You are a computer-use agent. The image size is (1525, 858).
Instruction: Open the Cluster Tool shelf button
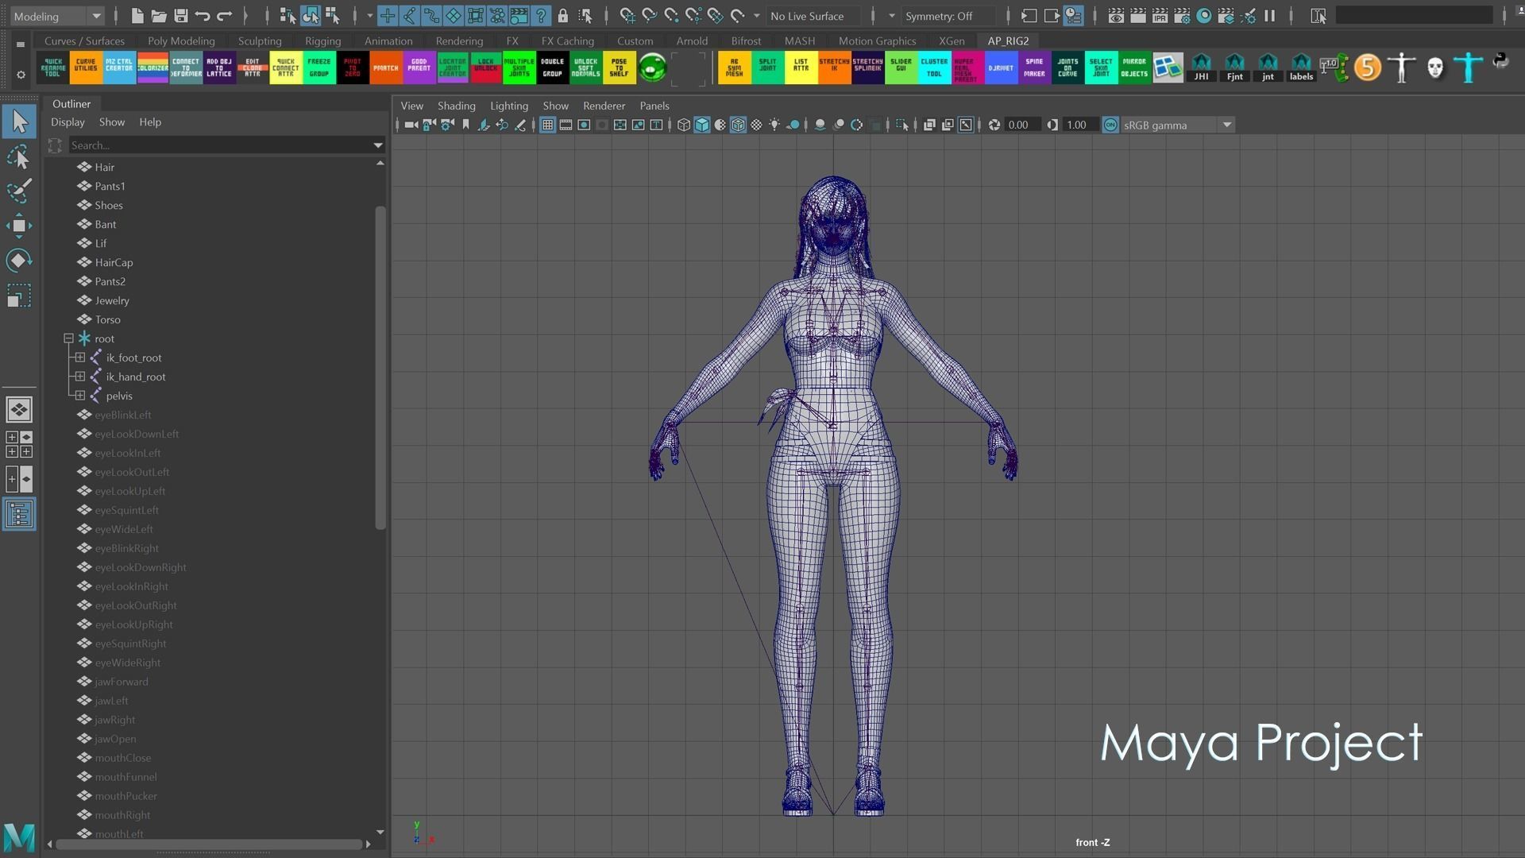pyautogui.click(x=934, y=68)
